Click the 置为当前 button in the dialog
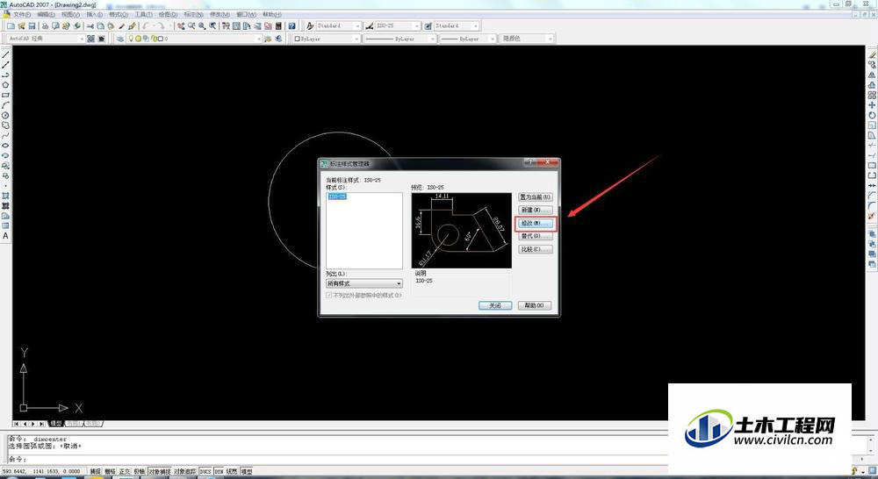The image size is (878, 479). tap(536, 197)
